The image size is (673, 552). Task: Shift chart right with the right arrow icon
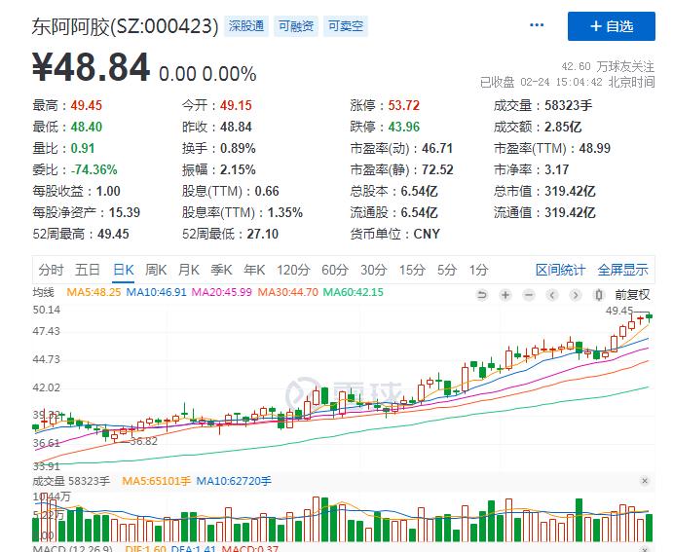pyautogui.click(x=576, y=295)
